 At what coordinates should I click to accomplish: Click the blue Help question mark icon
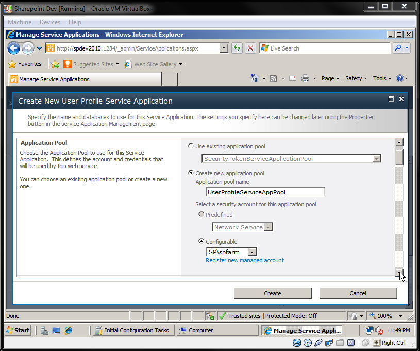coord(399,78)
